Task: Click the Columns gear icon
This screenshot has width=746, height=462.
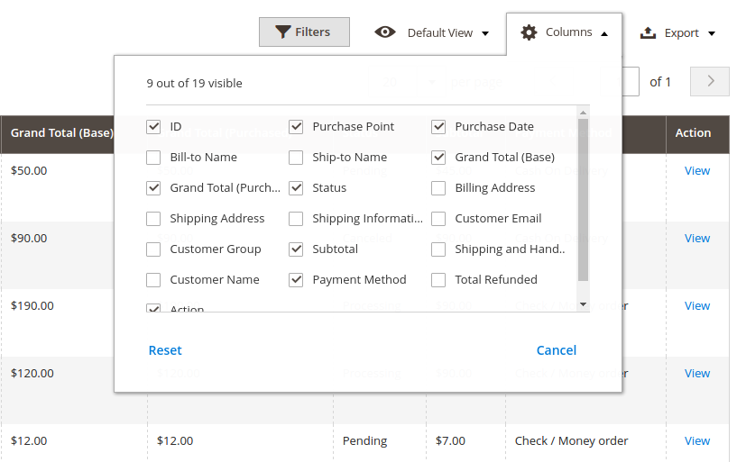Action: [529, 32]
